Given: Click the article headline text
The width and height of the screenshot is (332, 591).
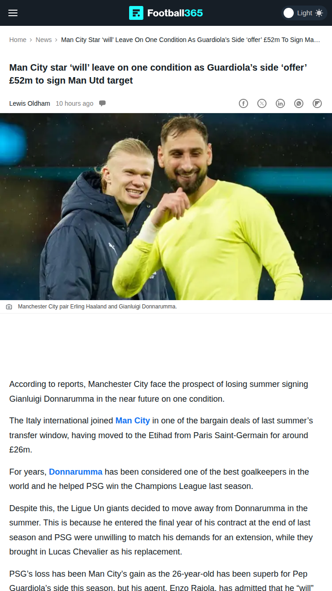Looking at the screenshot, I should (158, 74).
